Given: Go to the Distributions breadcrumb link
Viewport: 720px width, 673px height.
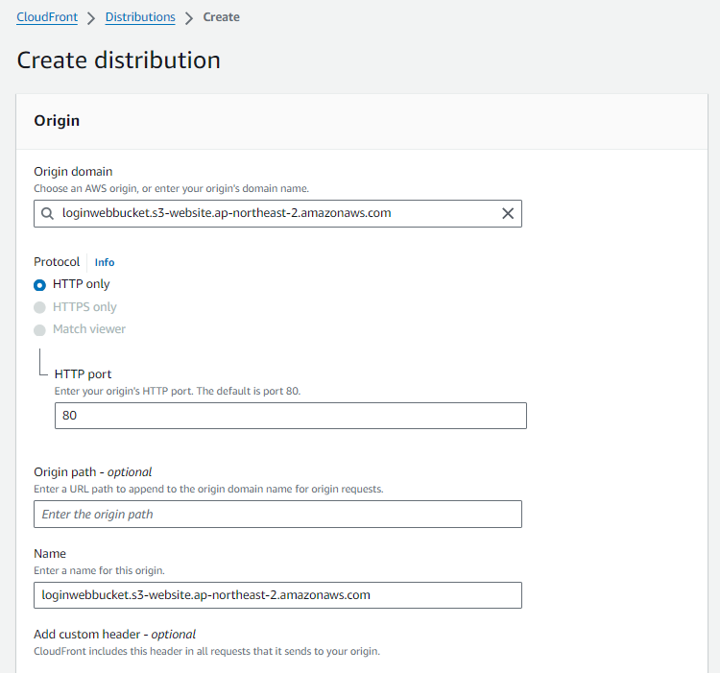Looking at the screenshot, I should pos(140,17).
